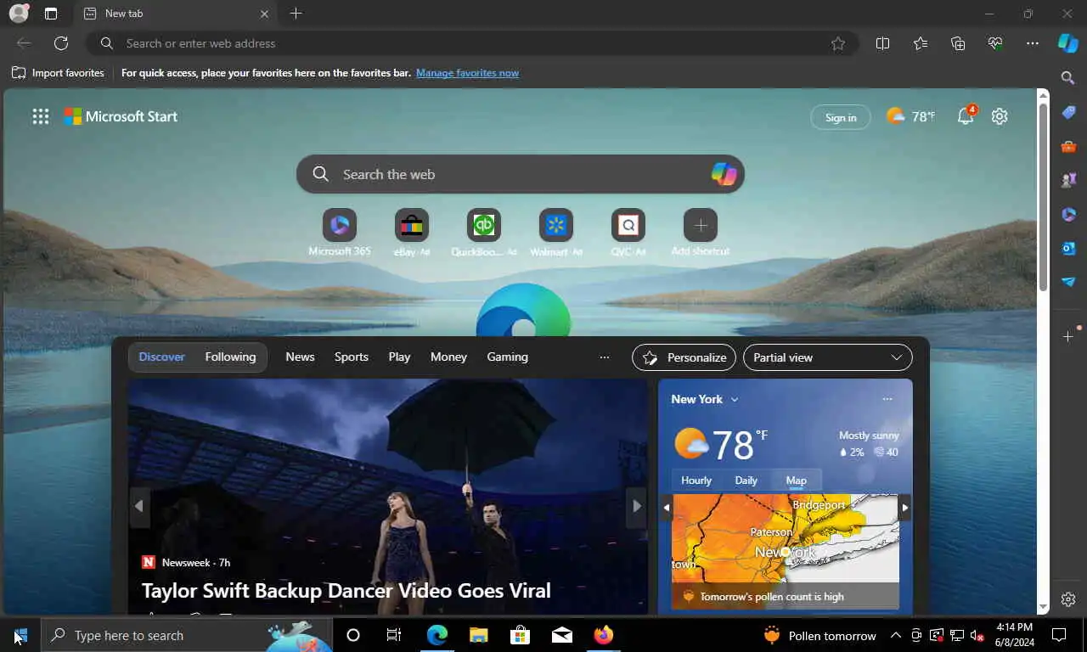Customize sidebar with plus icon

1068,336
